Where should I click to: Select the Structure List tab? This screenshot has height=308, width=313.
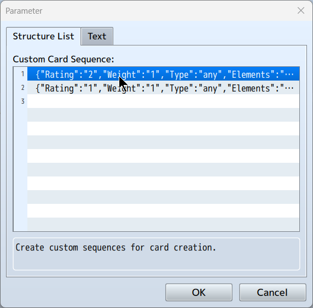click(x=44, y=36)
